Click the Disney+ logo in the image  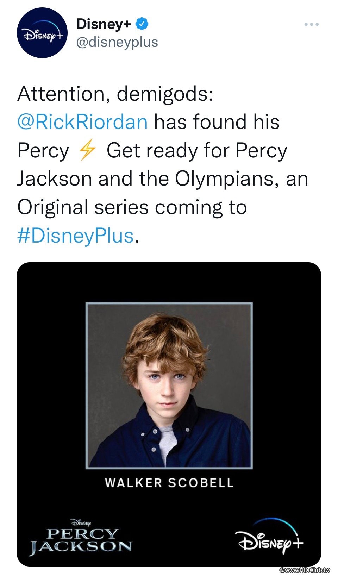coord(270,537)
